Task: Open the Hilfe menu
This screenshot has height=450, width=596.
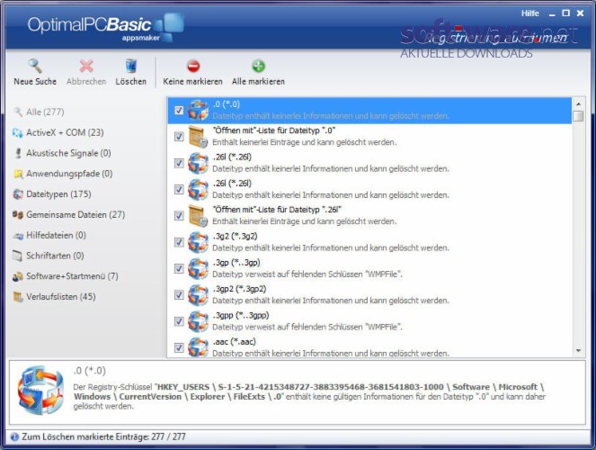Action: (529, 13)
